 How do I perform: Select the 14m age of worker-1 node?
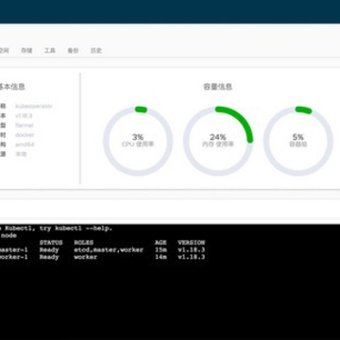click(161, 257)
